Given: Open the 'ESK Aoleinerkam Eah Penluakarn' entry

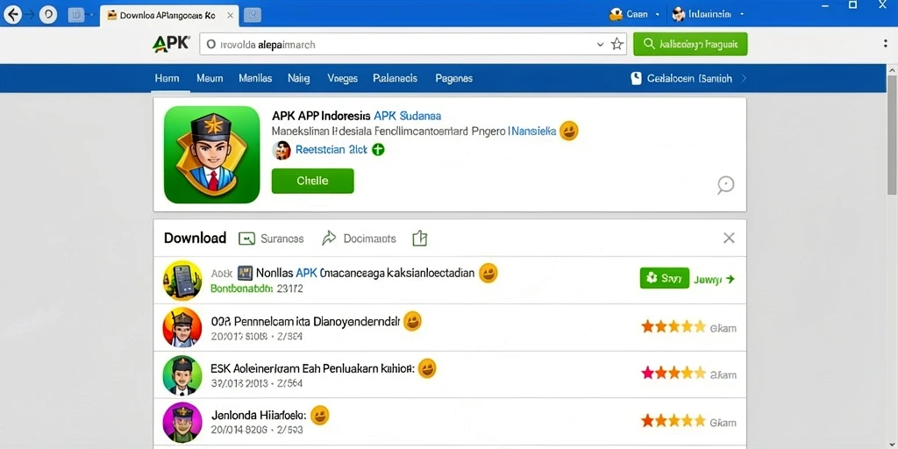Looking at the screenshot, I should tap(312, 369).
